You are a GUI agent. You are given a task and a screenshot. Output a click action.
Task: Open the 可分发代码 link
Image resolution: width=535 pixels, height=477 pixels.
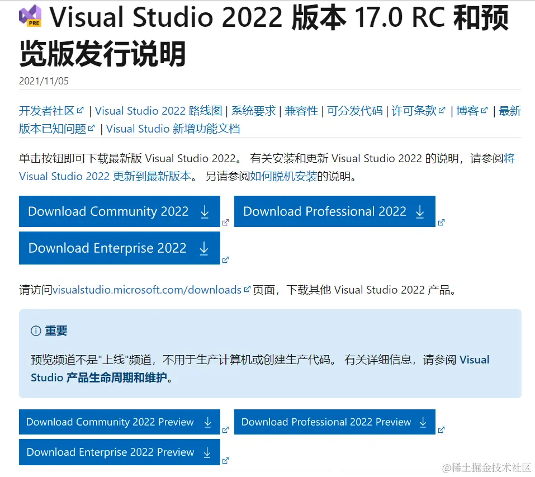(x=355, y=111)
